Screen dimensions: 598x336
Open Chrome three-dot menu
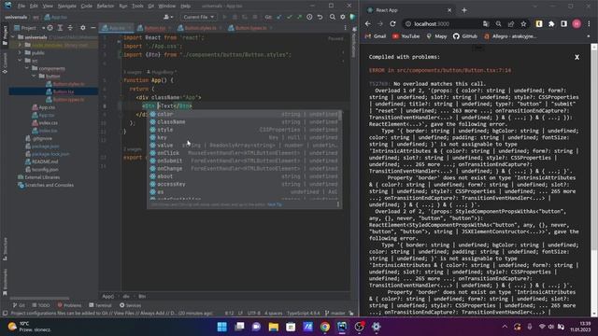point(590,23)
